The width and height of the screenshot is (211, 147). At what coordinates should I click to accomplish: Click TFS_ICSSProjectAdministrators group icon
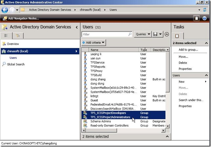tap(85, 117)
